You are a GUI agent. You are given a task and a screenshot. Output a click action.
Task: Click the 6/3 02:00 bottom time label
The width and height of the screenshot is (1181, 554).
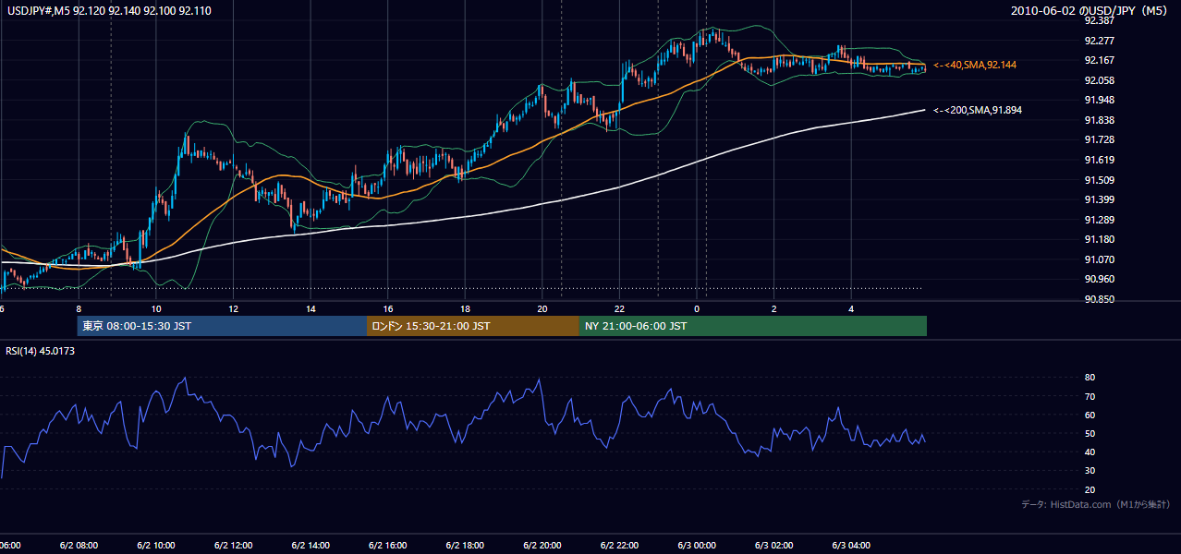click(774, 546)
